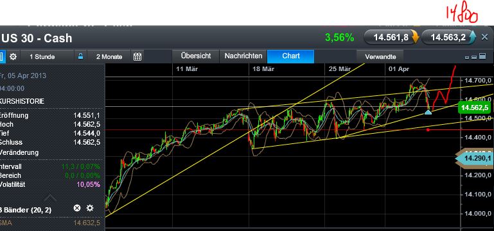
Task: Click buy price 14.563,2 button
Action: (449, 37)
